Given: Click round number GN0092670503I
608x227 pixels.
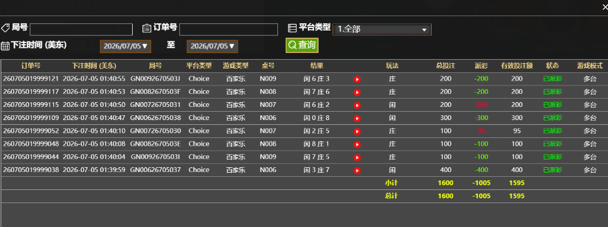Looking at the screenshot, I should tap(155, 157).
